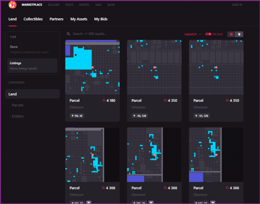Click MANA icon beside the 4 180 price
Image resolution: width=260 pixels, height=204 pixels.
tap(104, 100)
